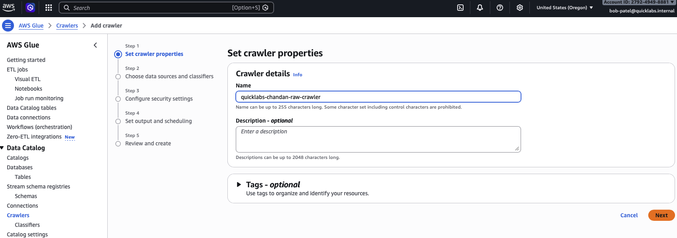Viewport: 677px width, 238px height.
Task: Click the Amazon Q purple icon
Action: (30, 8)
